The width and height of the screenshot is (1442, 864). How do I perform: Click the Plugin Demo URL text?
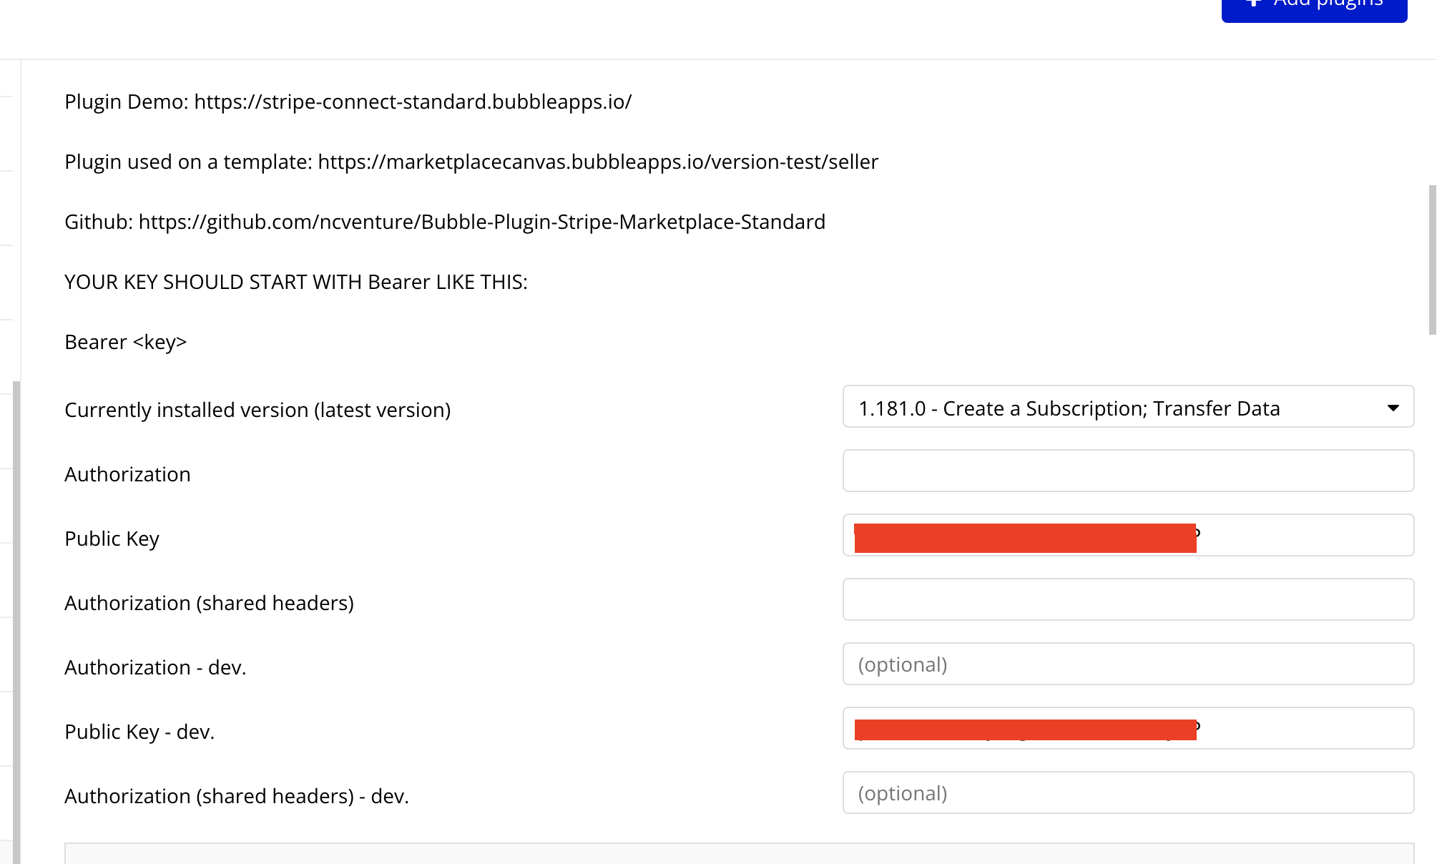tap(413, 102)
